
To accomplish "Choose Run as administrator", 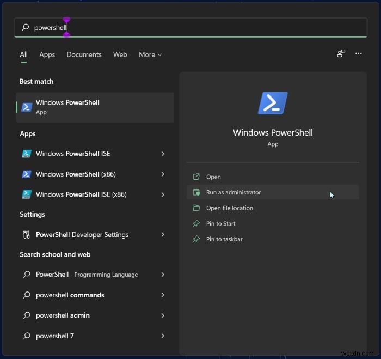I will (233, 192).
